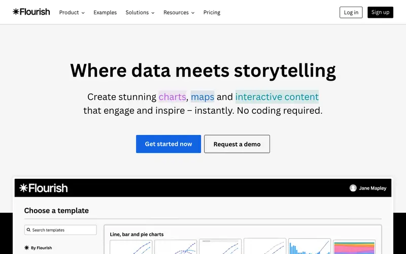The image size is (406, 254).
Task: Select the colorful stacked area chart thumbnail
Action: [x=354, y=247]
